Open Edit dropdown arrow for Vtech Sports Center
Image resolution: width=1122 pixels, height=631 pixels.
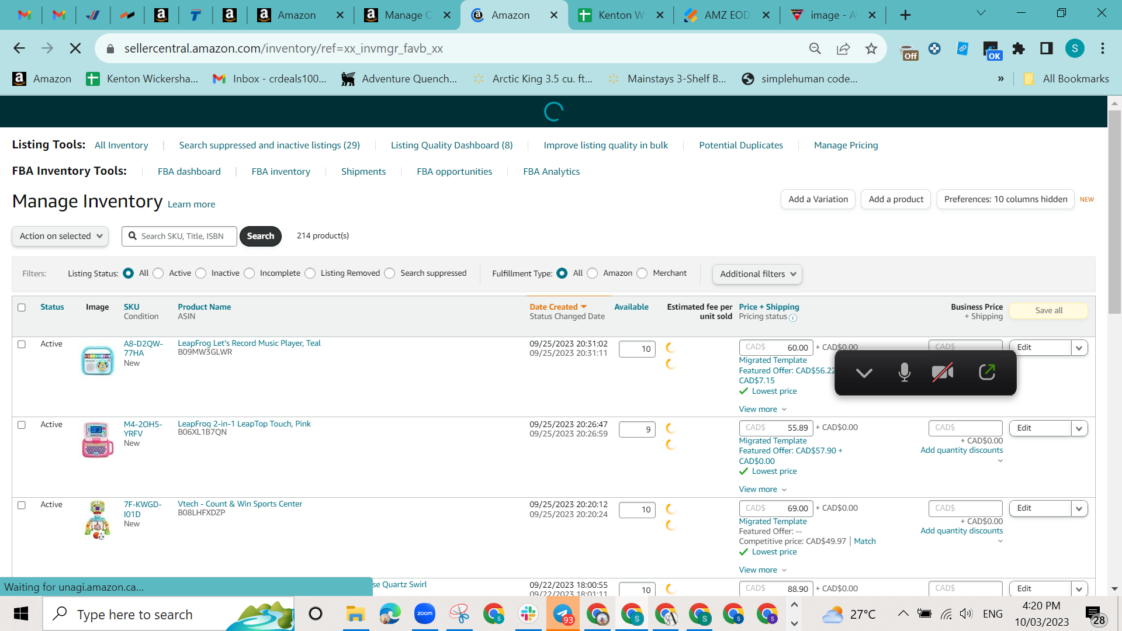coord(1079,508)
